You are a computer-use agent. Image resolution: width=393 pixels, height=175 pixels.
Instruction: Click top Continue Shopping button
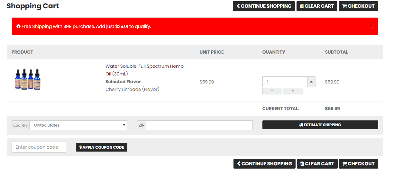pyautogui.click(x=264, y=6)
